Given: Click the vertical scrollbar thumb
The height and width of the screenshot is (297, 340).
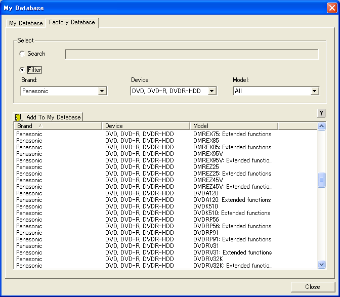Looking at the screenshot, I should click(x=321, y=180).
